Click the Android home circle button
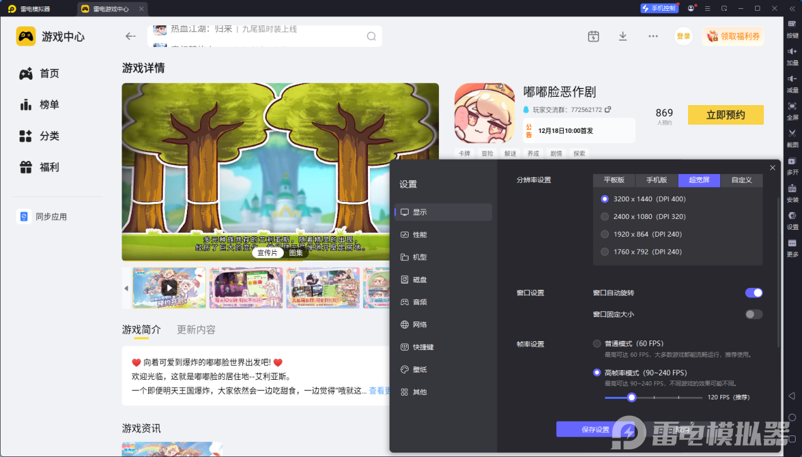Image resolution: width=802 pixels, height=457 pixels. (792, 417)
